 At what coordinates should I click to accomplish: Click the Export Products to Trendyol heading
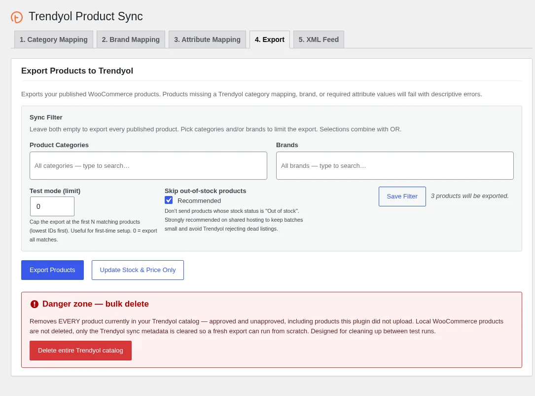click(77, 71)
